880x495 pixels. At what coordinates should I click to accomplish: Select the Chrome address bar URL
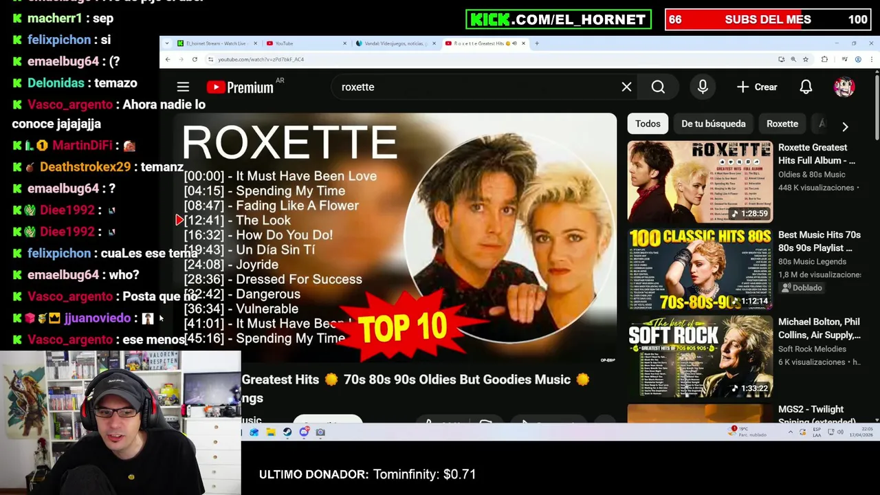261,60
